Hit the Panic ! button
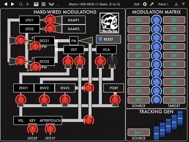Viewport: 189px width, 142px height. coord(163,4)
